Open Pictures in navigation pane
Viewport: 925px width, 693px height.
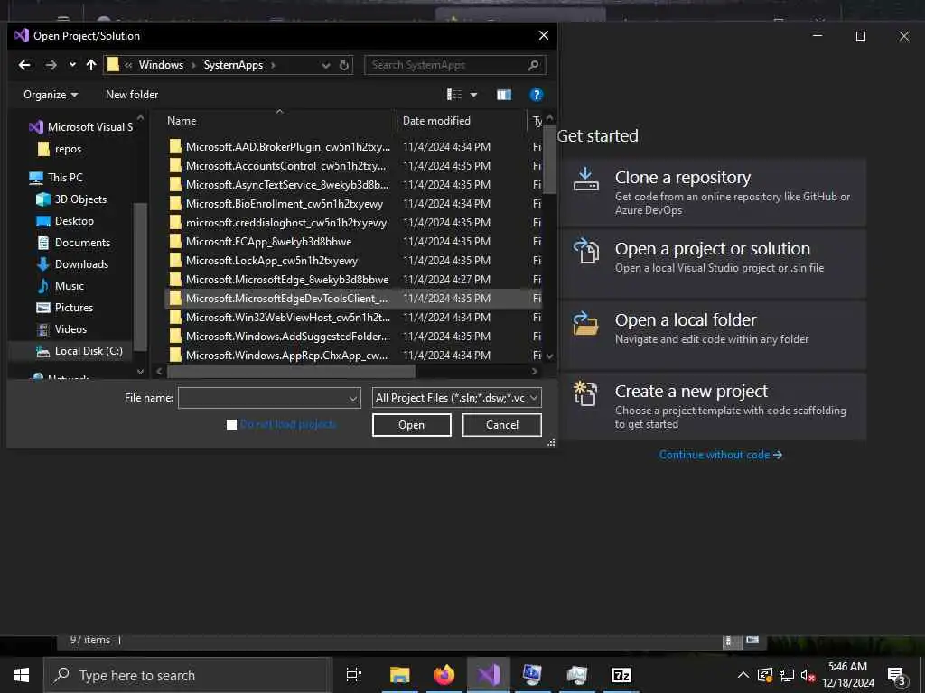65,308
